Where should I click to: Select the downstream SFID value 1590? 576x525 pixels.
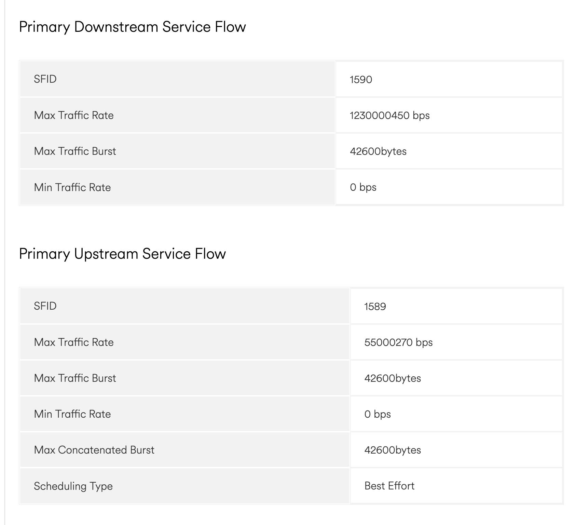point(361,80)
